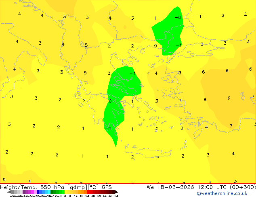Click the '54' label on the color scale
The height and width of the screenshot is (197, 256).
point(116,196)
